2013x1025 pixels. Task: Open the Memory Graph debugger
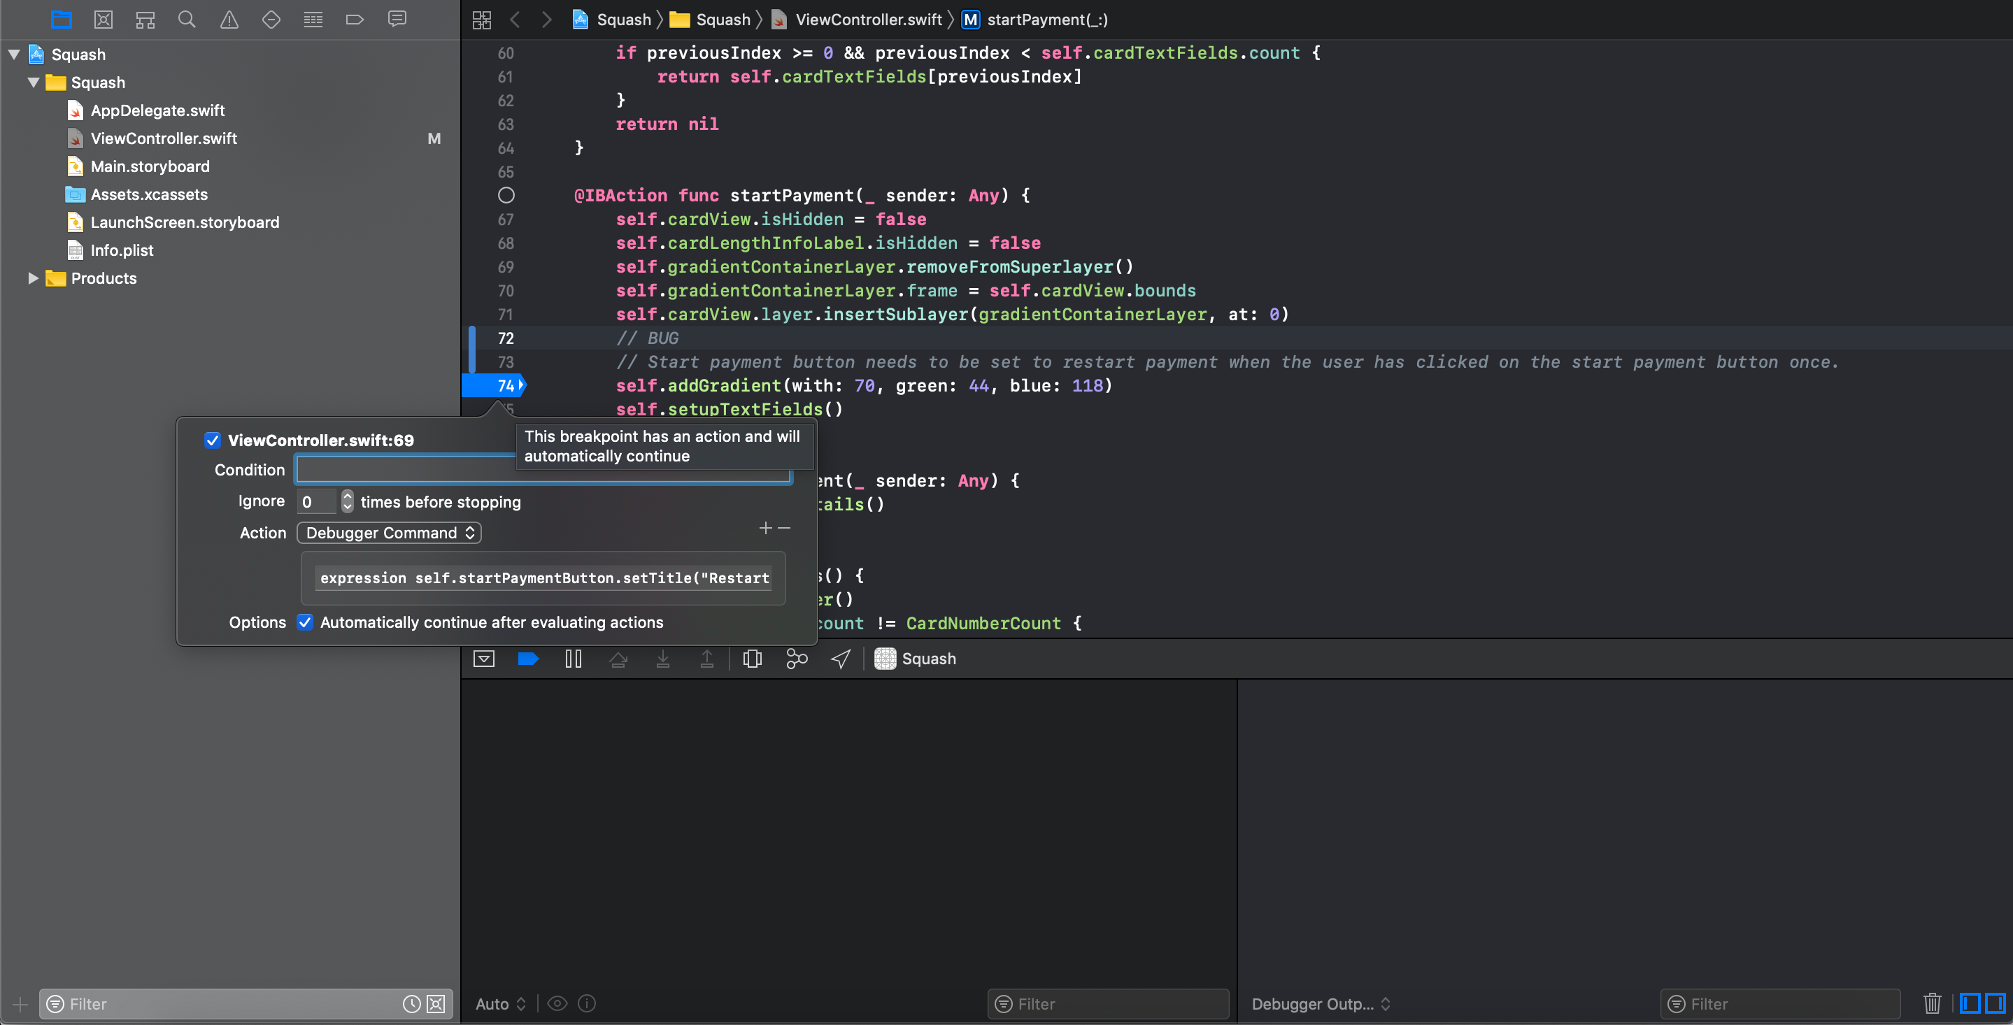(796, 659)
